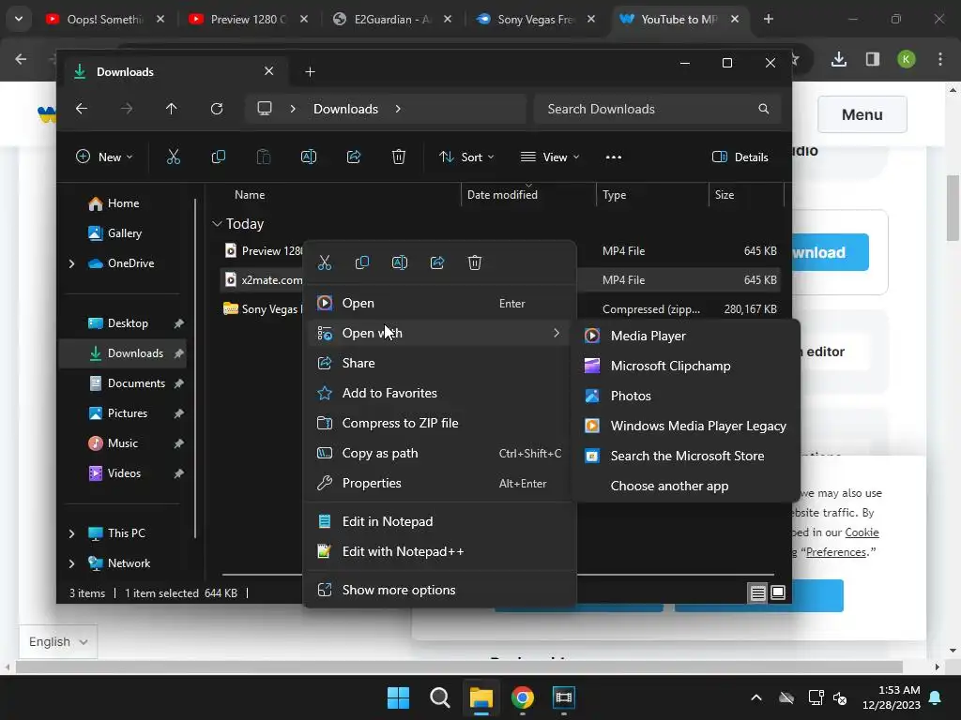Click the Share icon in context menu top row

pyautogui.click(x=437, y=263)
